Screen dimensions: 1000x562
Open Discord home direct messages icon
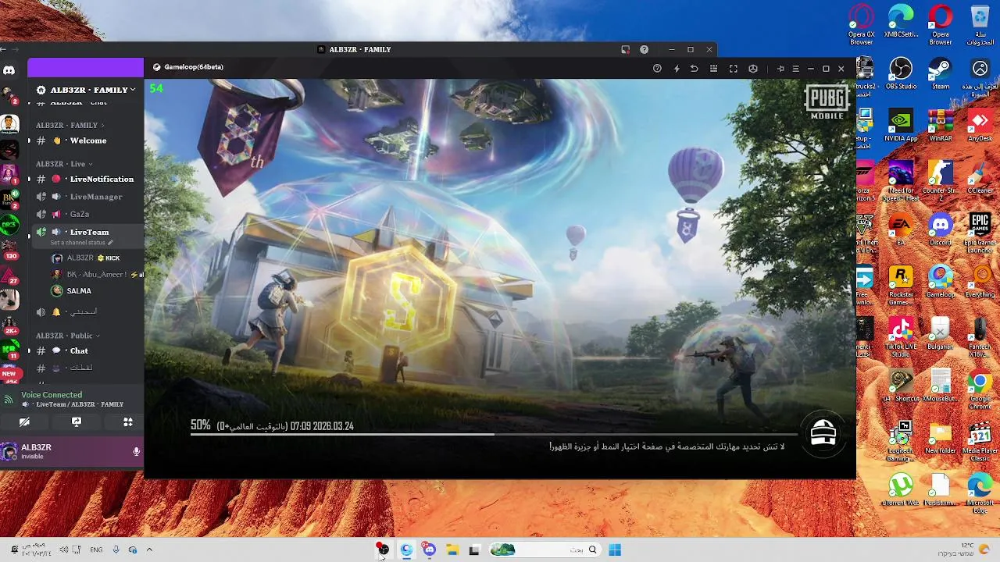pyautogui.click(x=9, y=70)
